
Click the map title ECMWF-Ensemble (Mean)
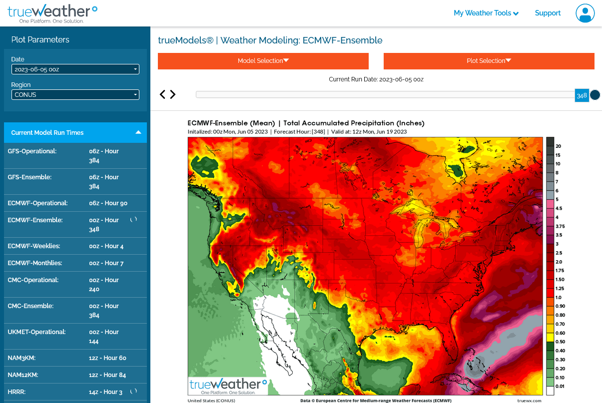(231, 123)
